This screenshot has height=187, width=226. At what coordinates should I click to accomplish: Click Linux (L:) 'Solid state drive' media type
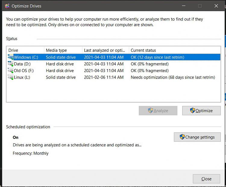pyautogui.click(x=61, y=77)
